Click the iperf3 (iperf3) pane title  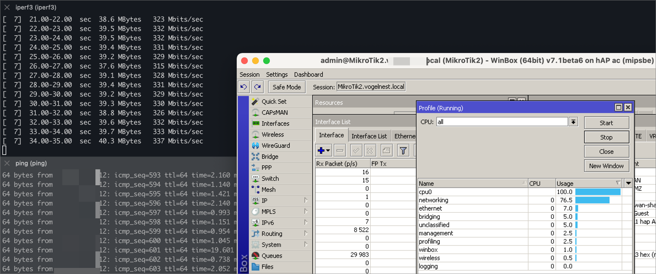pos(36,7)
